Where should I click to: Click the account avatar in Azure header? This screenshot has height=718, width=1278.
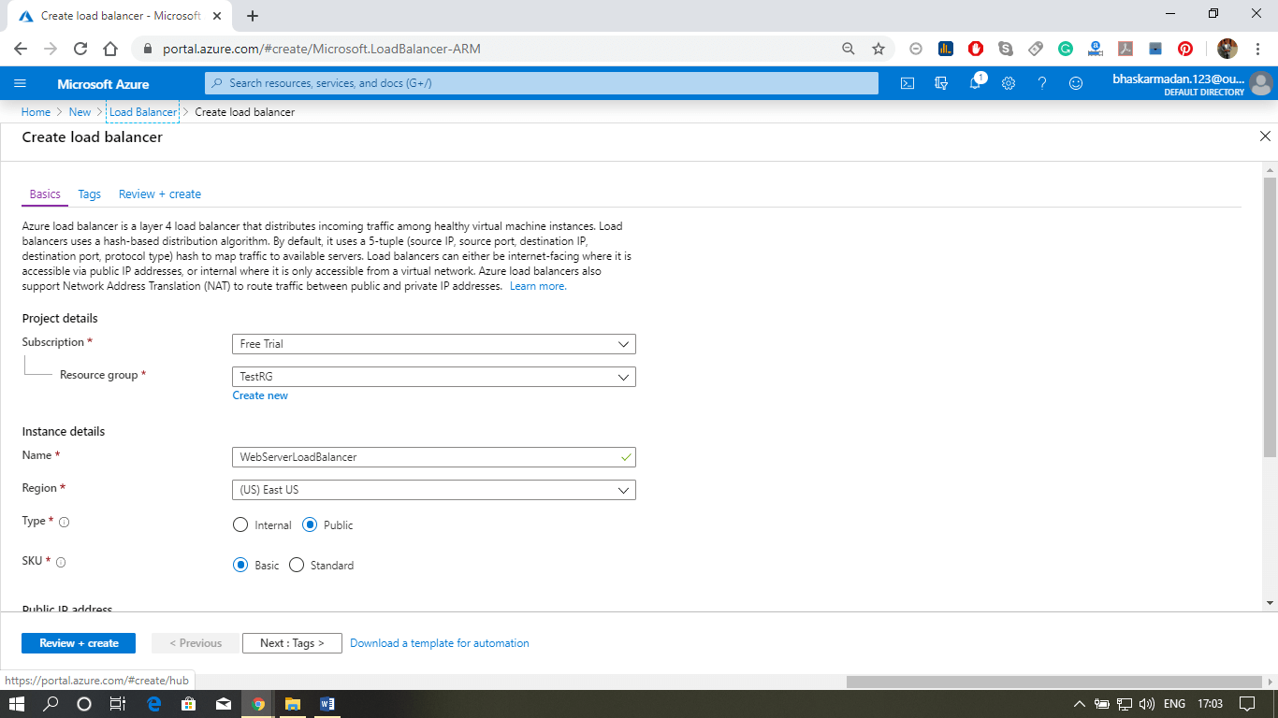(x=1261, y=84)
